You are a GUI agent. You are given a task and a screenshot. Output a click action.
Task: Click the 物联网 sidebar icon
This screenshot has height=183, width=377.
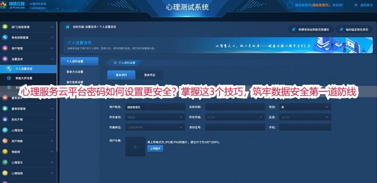[5, 152]
